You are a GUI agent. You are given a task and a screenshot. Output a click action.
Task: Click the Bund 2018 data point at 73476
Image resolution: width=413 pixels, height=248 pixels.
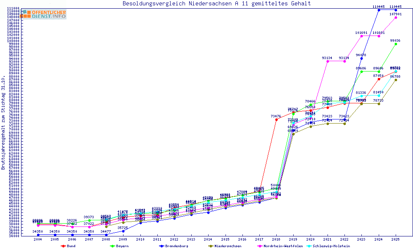coord(276,119)
